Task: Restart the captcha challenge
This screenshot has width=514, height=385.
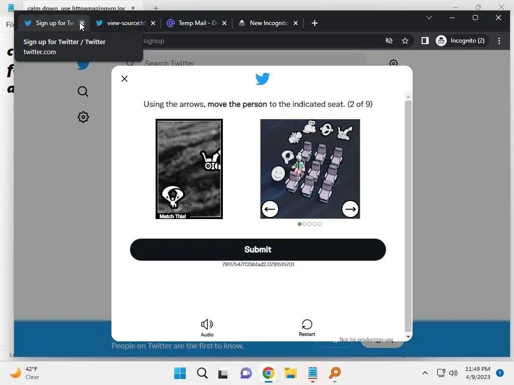Action: 307,328
